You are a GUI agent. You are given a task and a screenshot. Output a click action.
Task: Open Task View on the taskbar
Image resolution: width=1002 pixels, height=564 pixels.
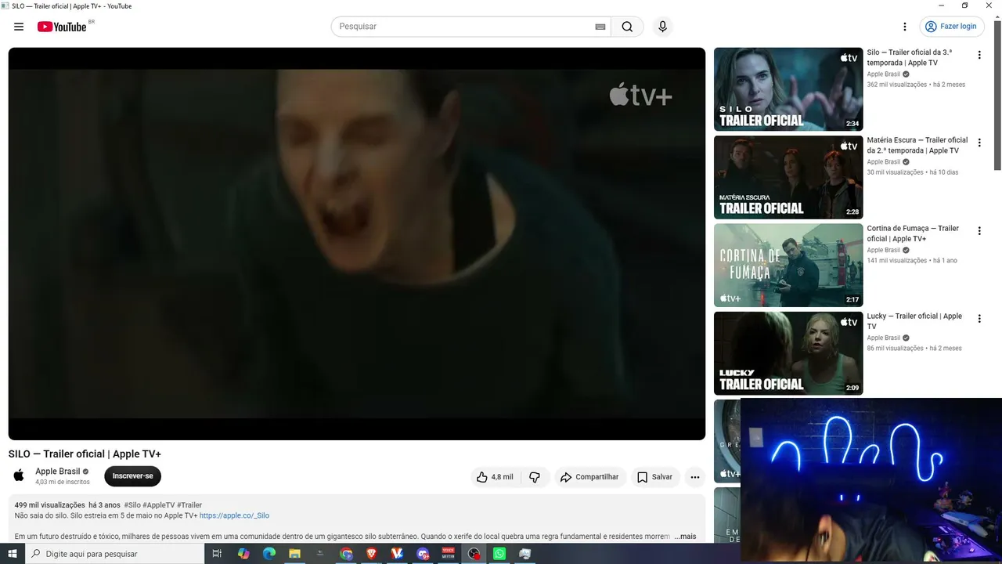(218, 554)
